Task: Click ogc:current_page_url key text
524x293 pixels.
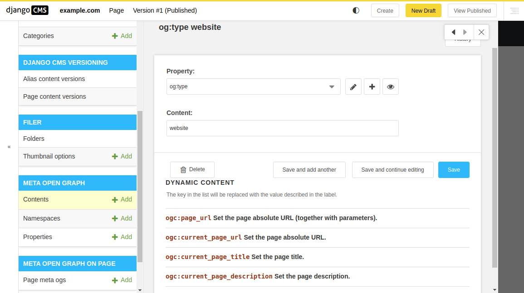Action: (204, 237)
